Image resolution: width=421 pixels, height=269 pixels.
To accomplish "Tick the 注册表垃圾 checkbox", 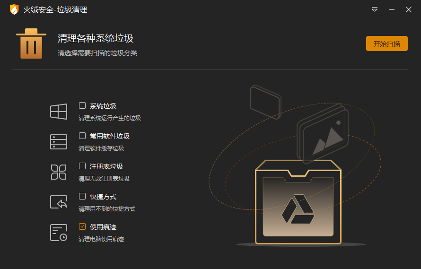I will point(82,166).
